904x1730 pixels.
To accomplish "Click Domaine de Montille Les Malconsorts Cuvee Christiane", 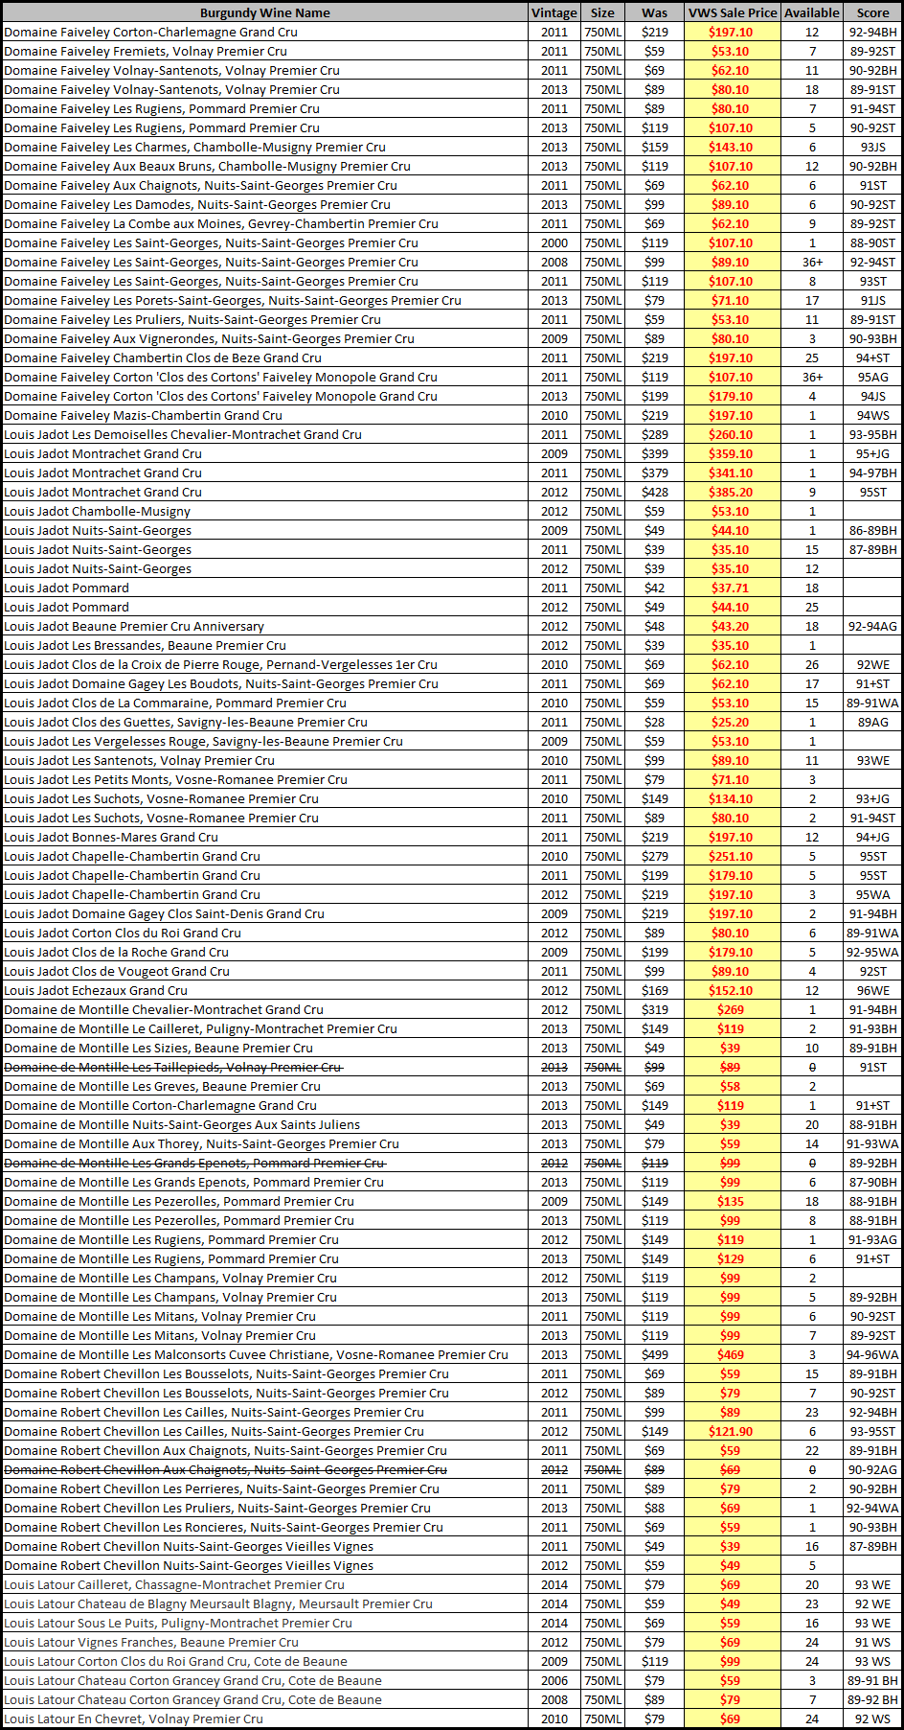I will [256, 1355].
